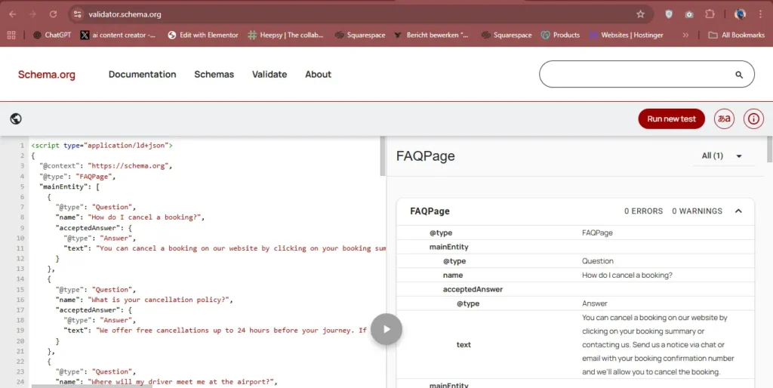The height and width of the screenshot is (388, 773).
Task: Open the Edit with Elementor bookmark
Action: coord(202,35)
